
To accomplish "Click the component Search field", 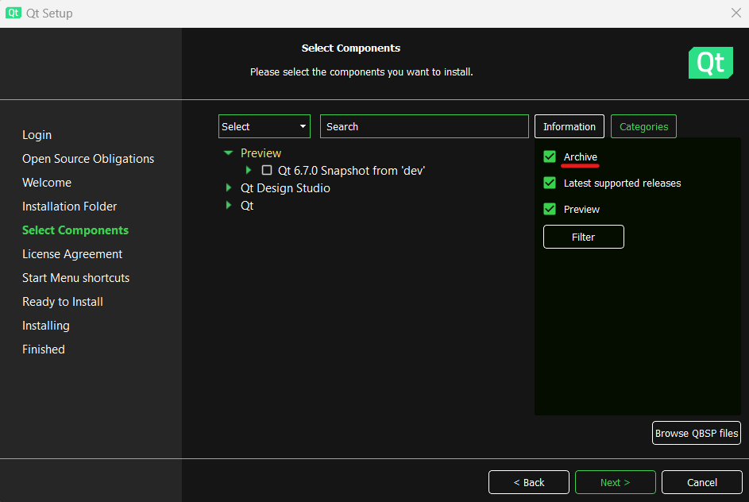I will point(424,126).
